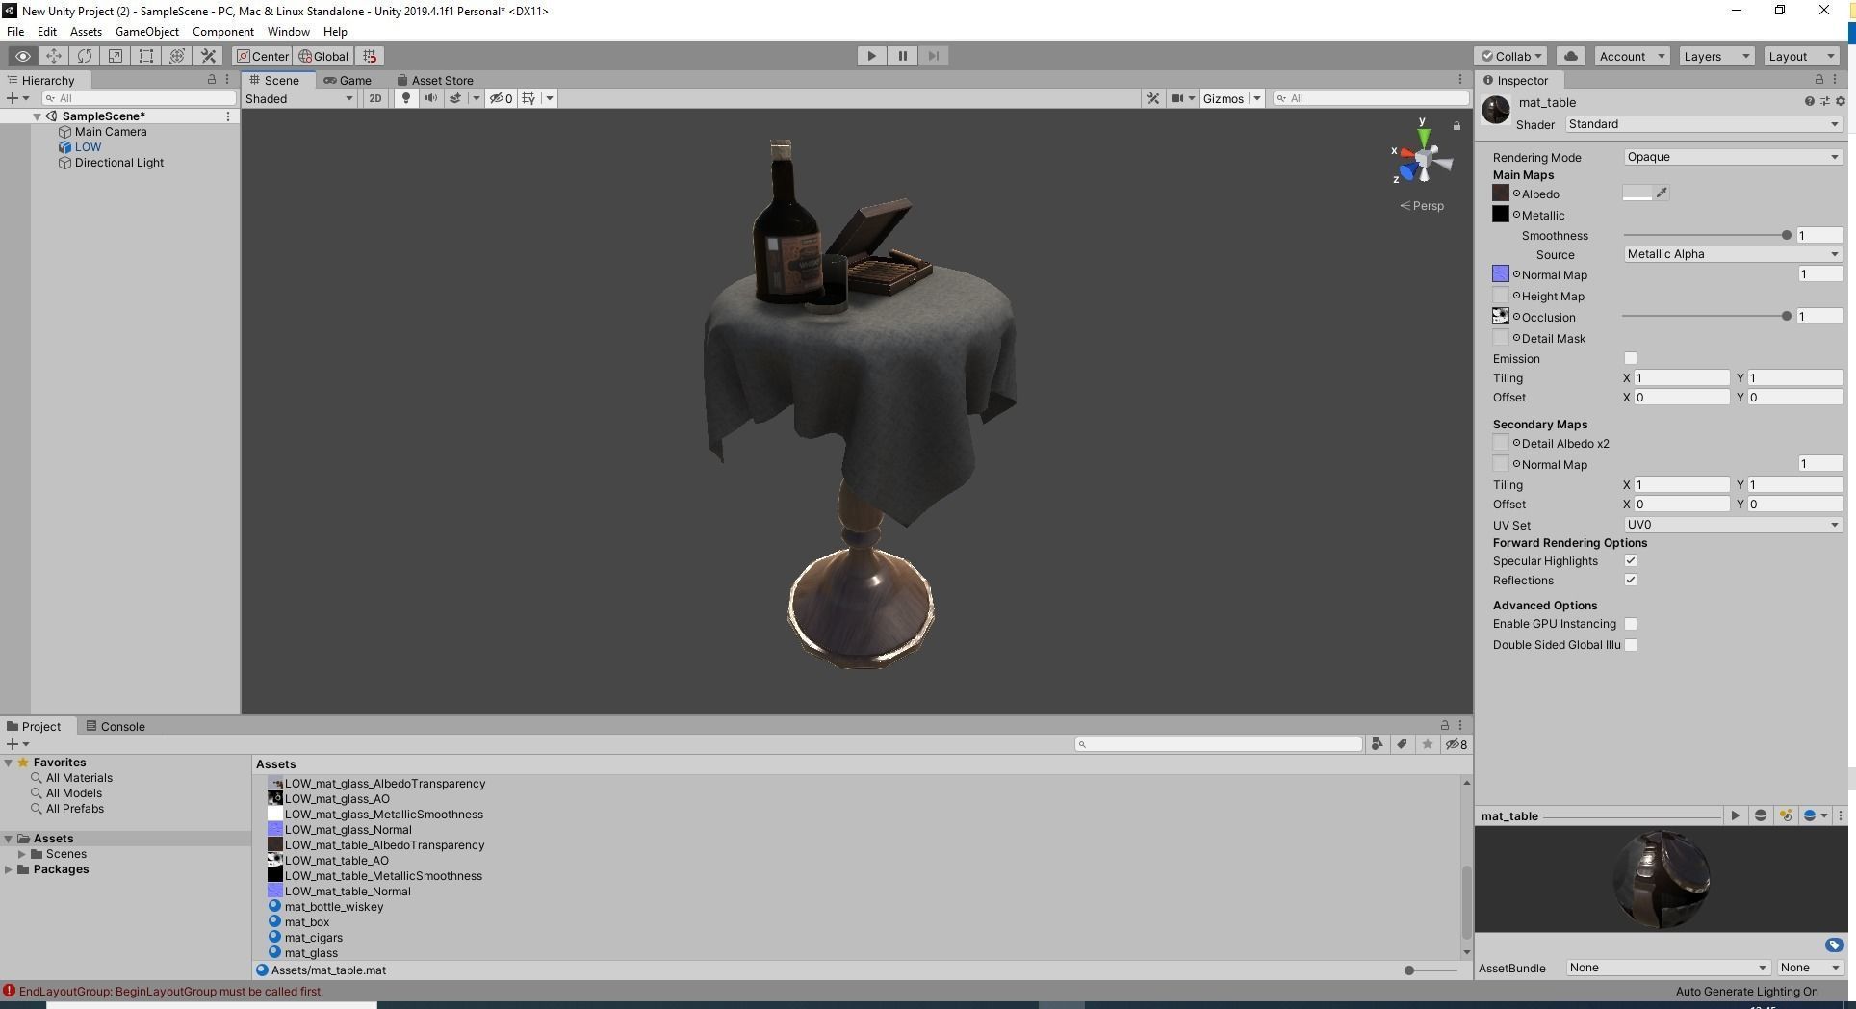Pick Albedo color with eyedropper

pyautogui.click(x=1662, y=194)
